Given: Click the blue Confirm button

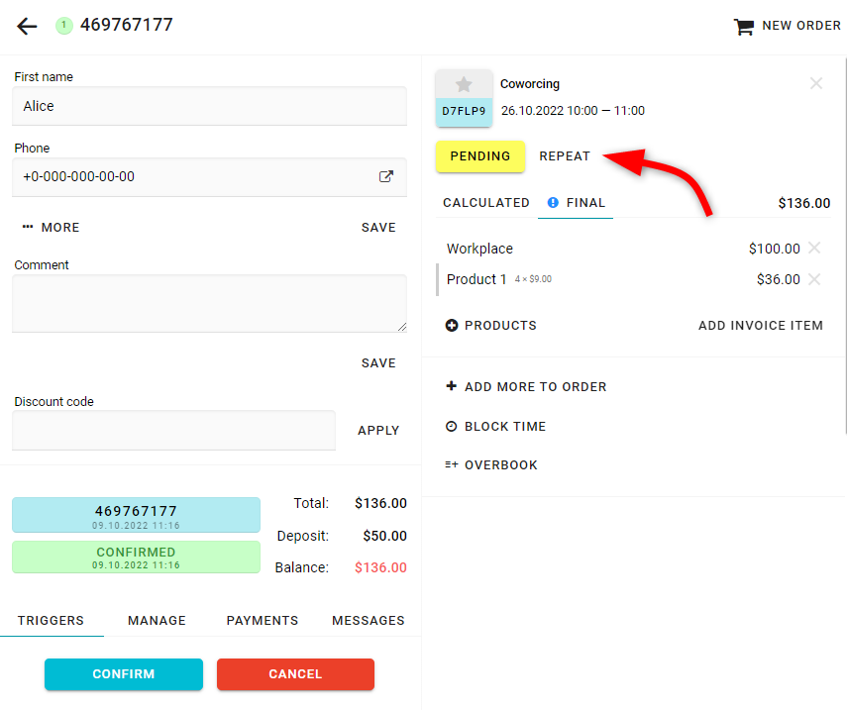Looking at the screenshot, I should point(124,674).
